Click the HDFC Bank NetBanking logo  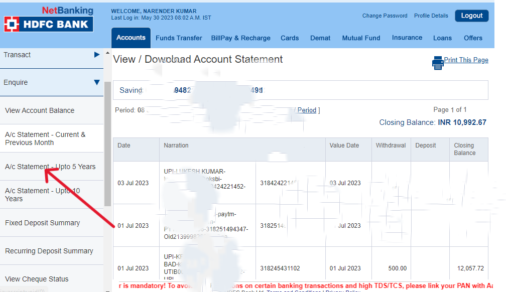point(49,20)
